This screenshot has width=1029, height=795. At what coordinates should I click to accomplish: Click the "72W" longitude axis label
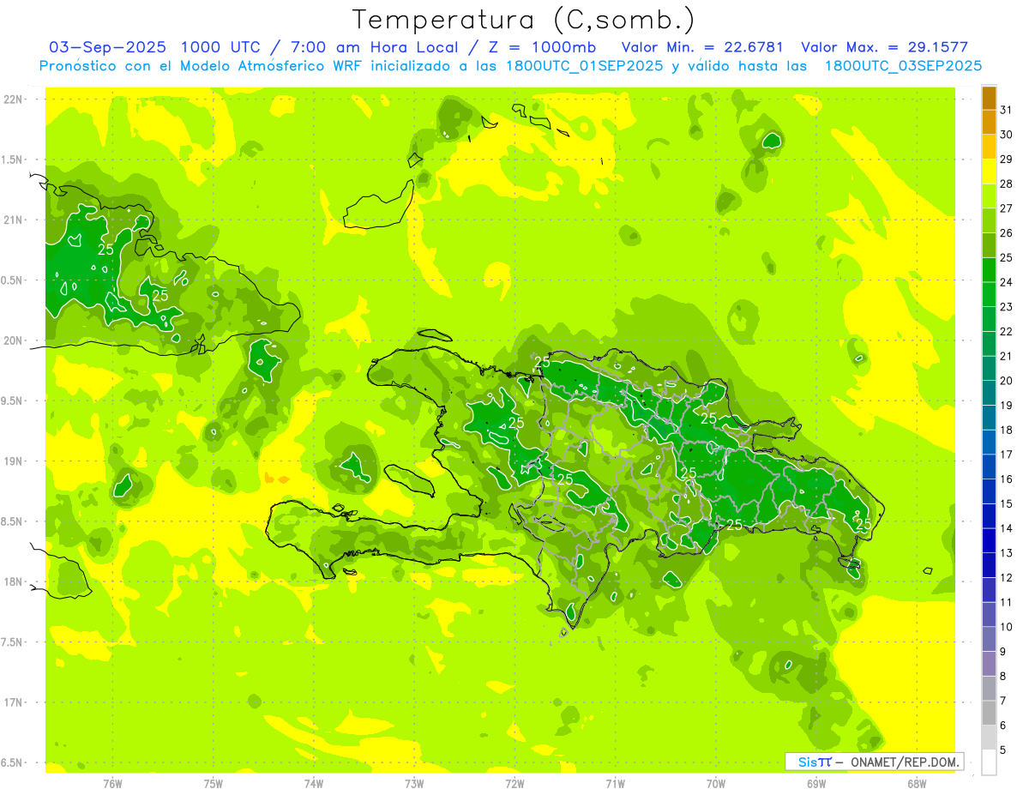tap(514, 784)
